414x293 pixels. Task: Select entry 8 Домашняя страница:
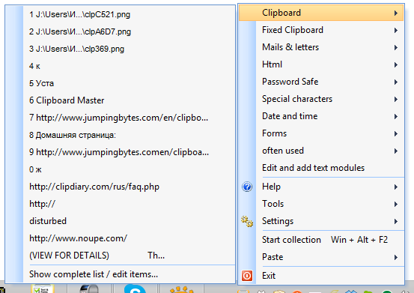coord(120,135)
